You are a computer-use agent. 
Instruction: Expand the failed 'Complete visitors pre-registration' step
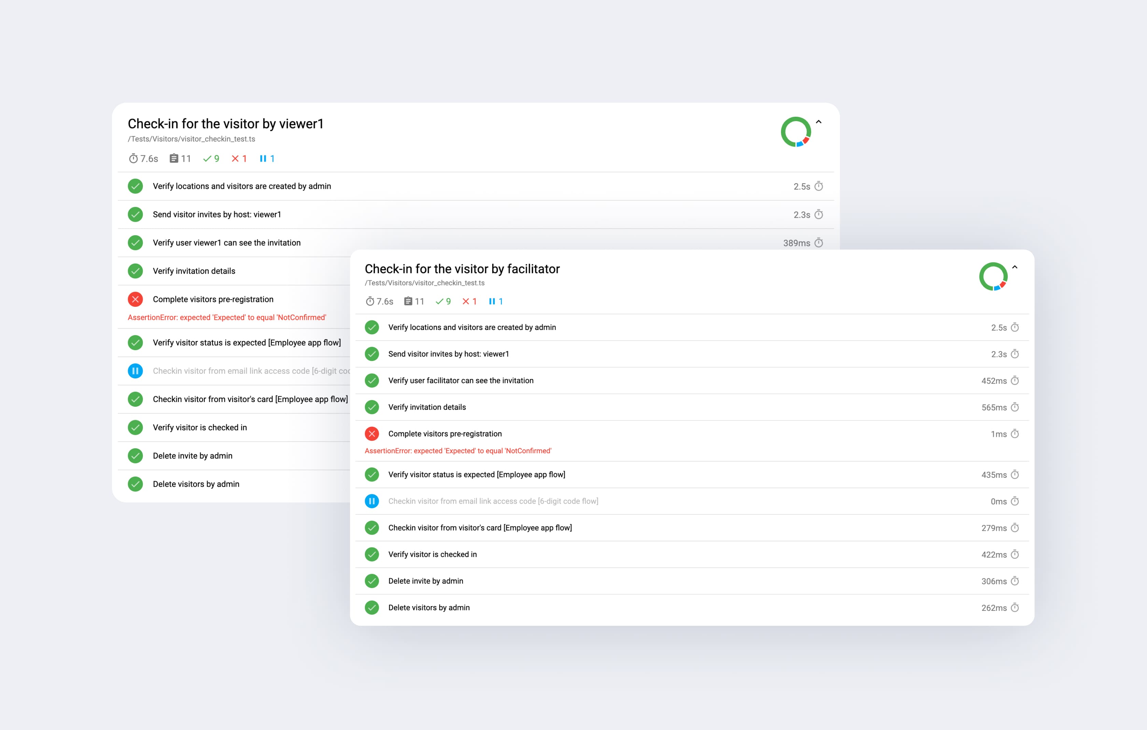pos(444,434)
